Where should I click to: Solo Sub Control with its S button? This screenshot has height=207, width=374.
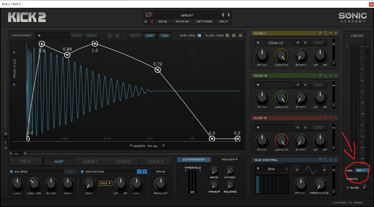click(336, 160)
